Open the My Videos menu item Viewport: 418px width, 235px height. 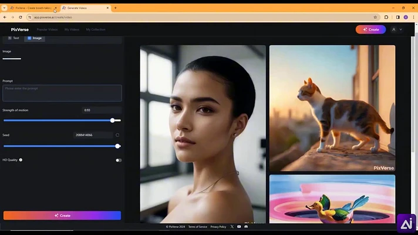(72, 29)
